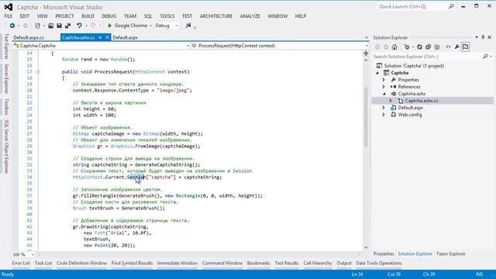Viewport: 496px width, 279px height.
Task: Open Solution Explorer window position dropdown
Action: coord(477,37)
